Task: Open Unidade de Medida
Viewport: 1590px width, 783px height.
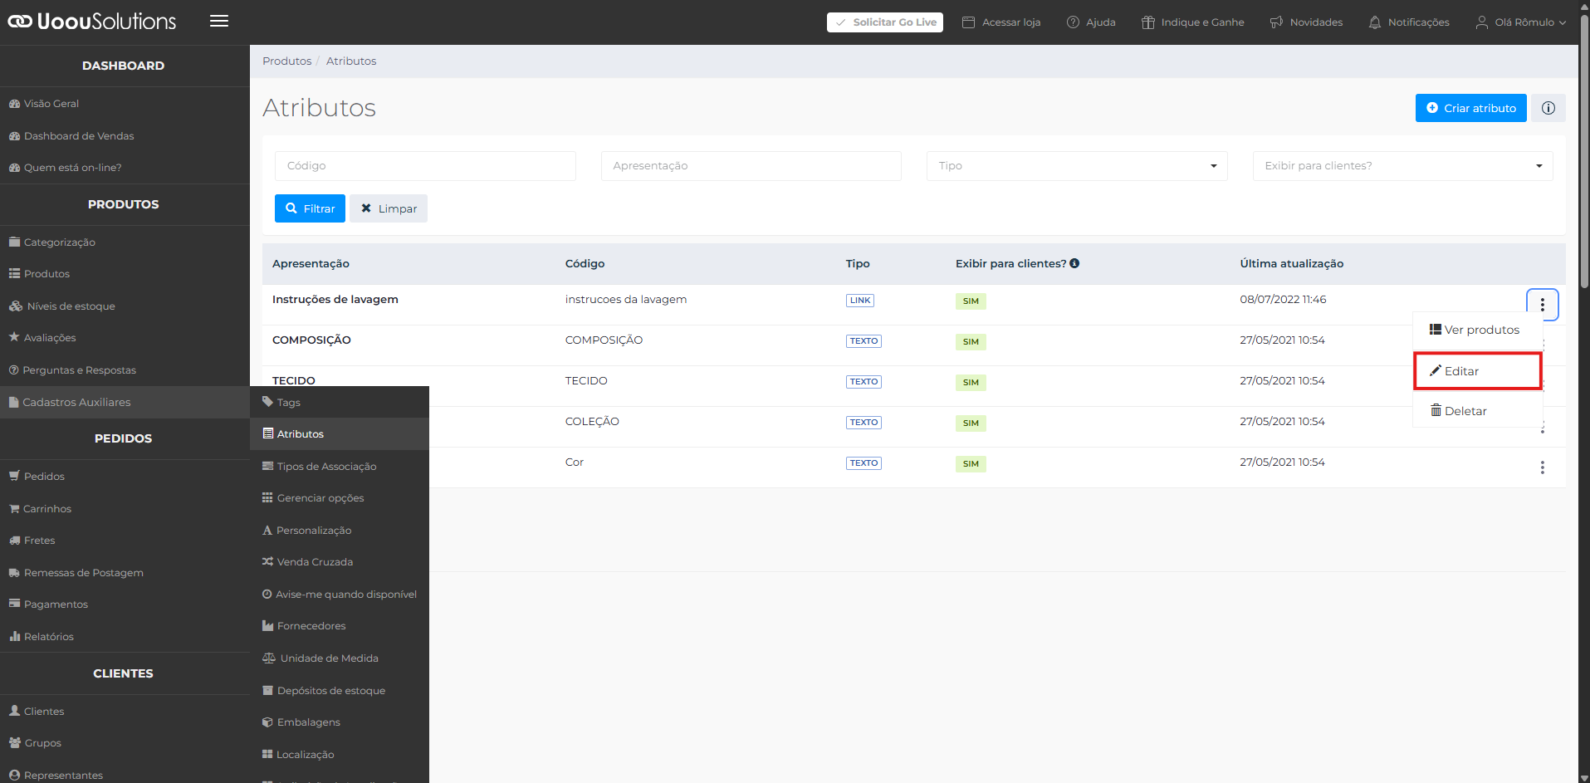Action: coord(340,658)
